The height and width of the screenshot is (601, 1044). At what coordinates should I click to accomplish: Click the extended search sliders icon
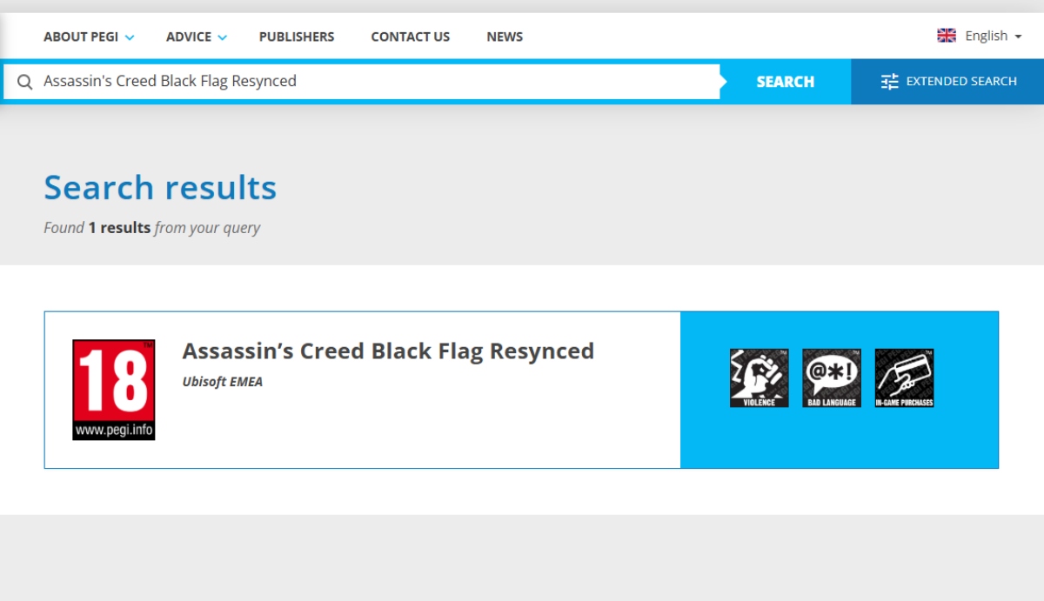(889, 82)
